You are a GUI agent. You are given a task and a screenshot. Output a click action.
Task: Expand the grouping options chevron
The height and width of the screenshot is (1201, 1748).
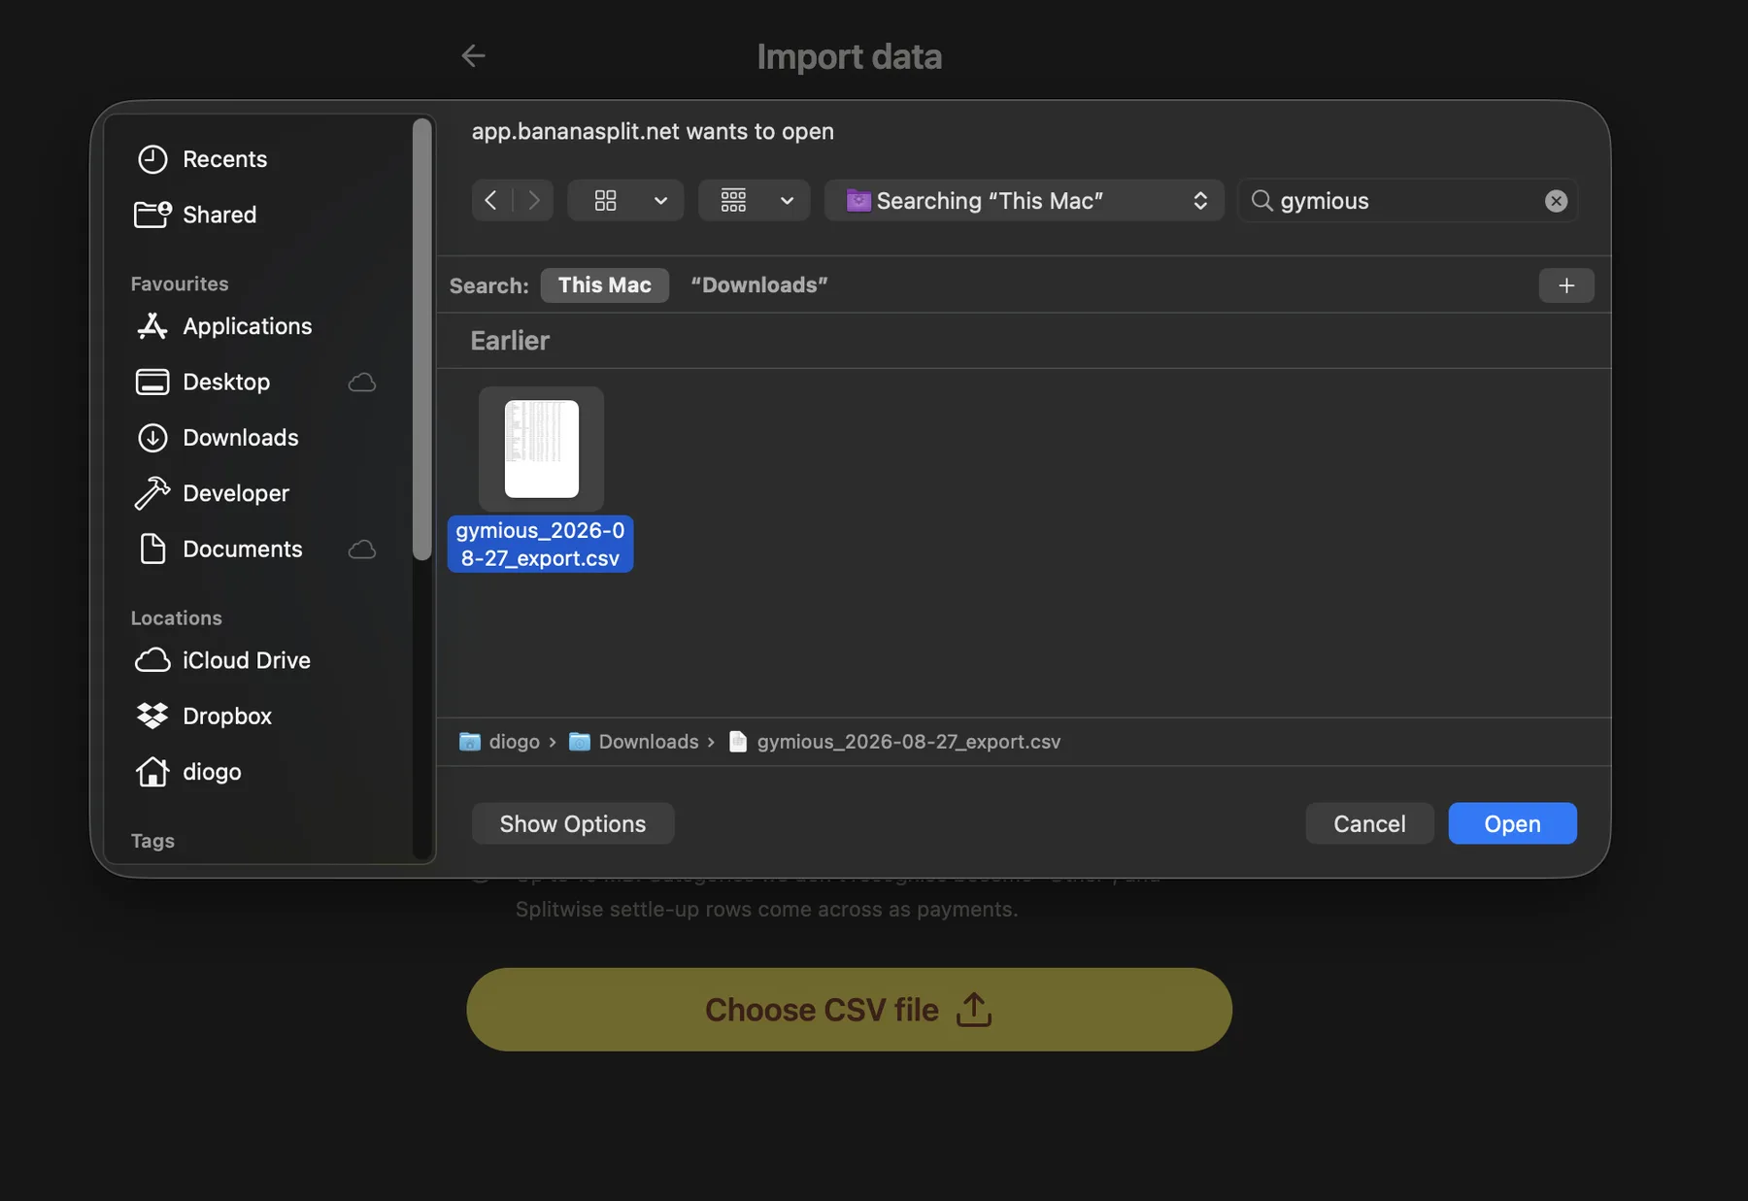pos(787,201)
